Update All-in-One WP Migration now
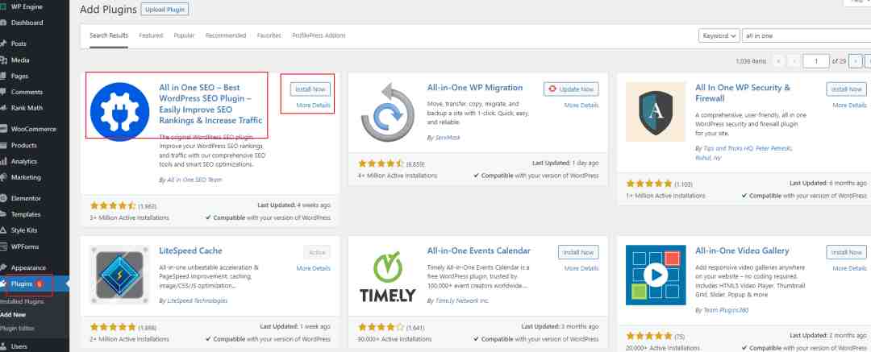This screenshot has height=352, width=871. coord(571,89)
